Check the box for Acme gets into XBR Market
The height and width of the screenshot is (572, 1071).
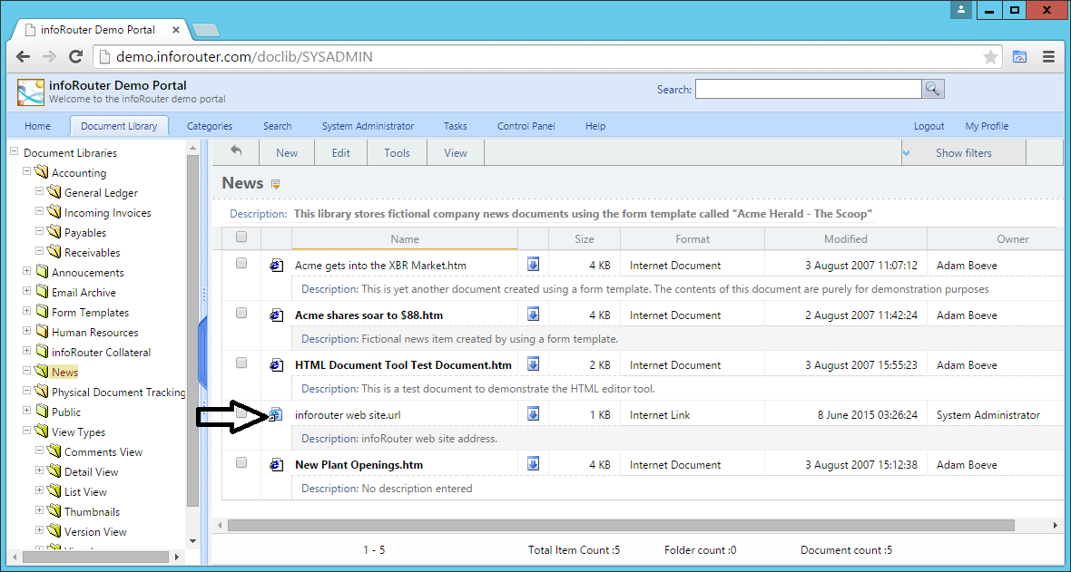pos(241,263)
